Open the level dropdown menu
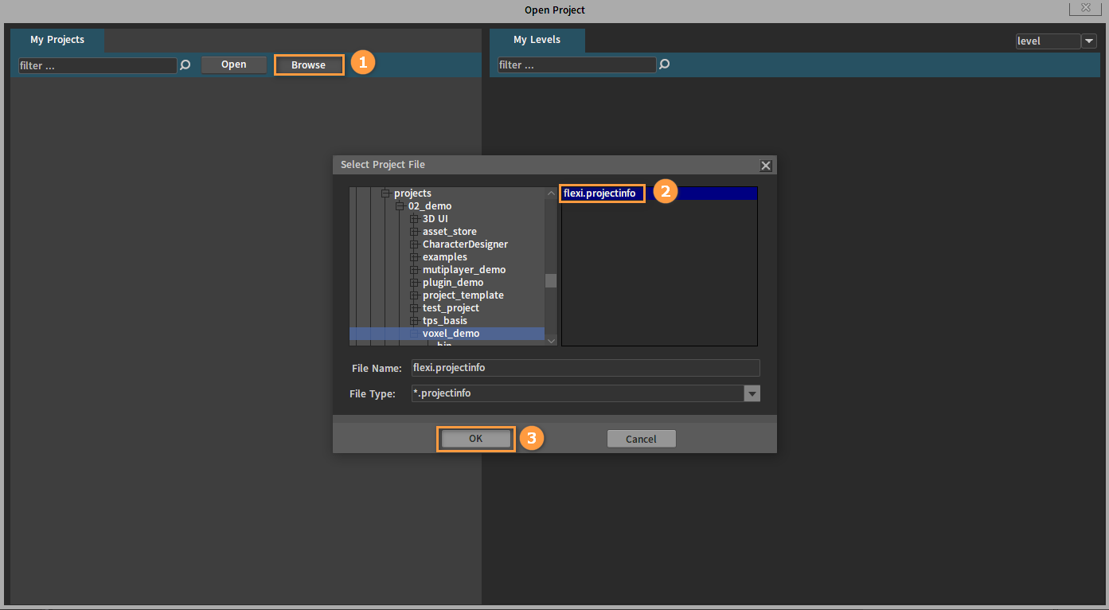 tap(1088, 41)
